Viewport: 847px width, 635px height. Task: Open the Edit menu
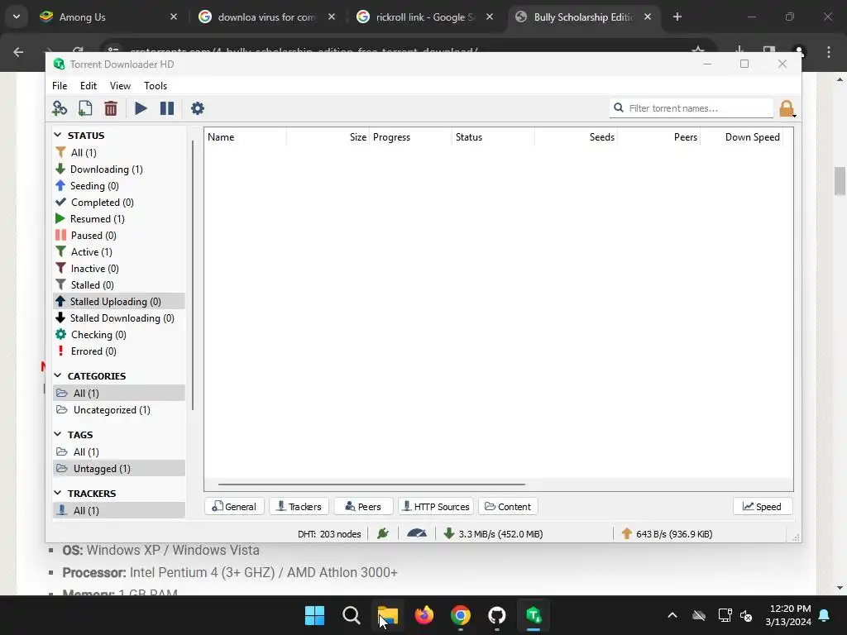tap(88, 86)
